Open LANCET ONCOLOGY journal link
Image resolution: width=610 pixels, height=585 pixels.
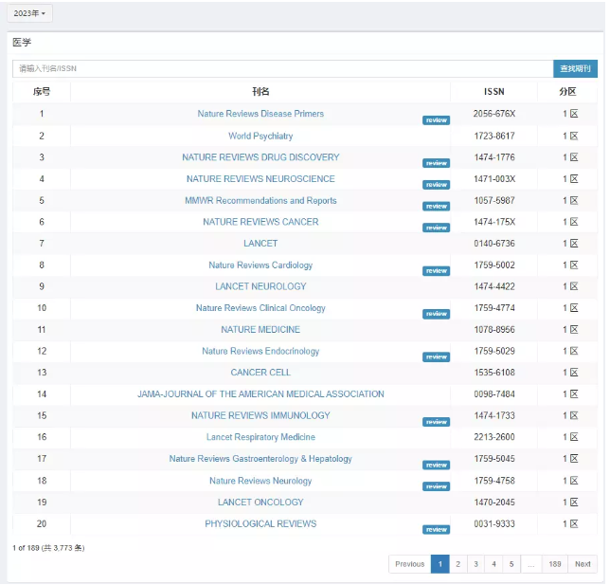point(260,503)
